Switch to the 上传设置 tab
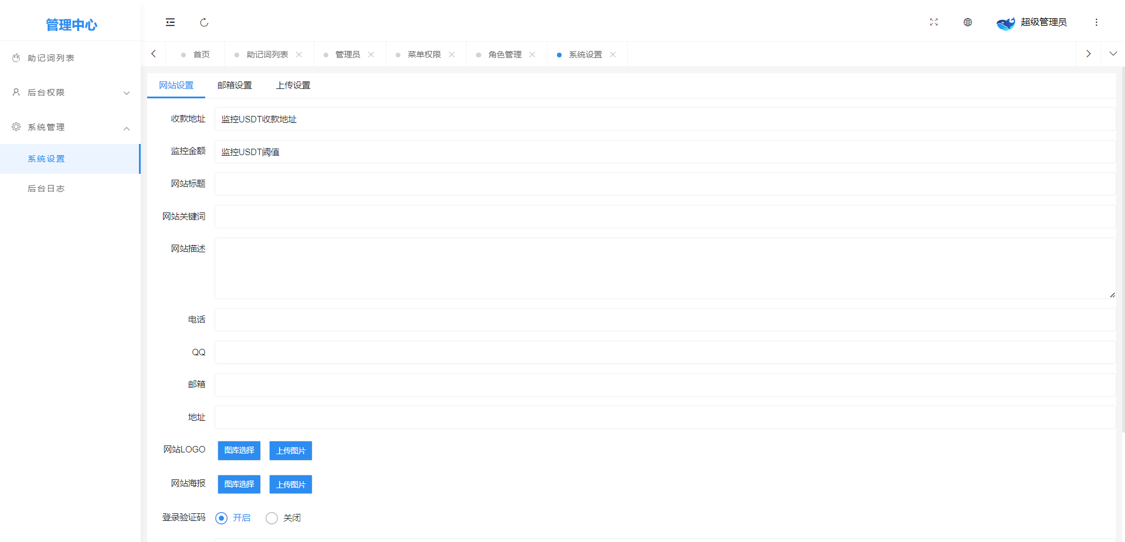The width and height of the screenshot is (1125, 542). coord(293,85)
